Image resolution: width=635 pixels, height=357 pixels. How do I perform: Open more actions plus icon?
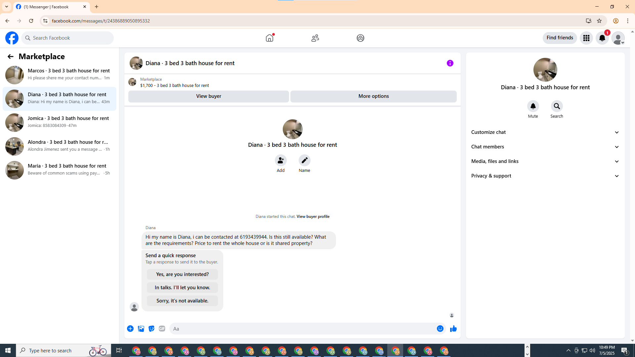coord(130,329)
